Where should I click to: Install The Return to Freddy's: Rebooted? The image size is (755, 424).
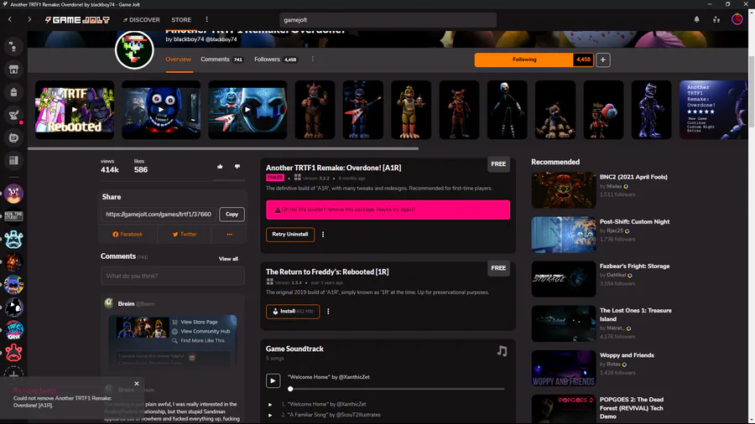pos(292,312)
